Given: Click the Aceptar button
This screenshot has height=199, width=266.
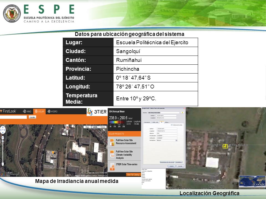Looking at the screenshot, I should tap(172, 166).
